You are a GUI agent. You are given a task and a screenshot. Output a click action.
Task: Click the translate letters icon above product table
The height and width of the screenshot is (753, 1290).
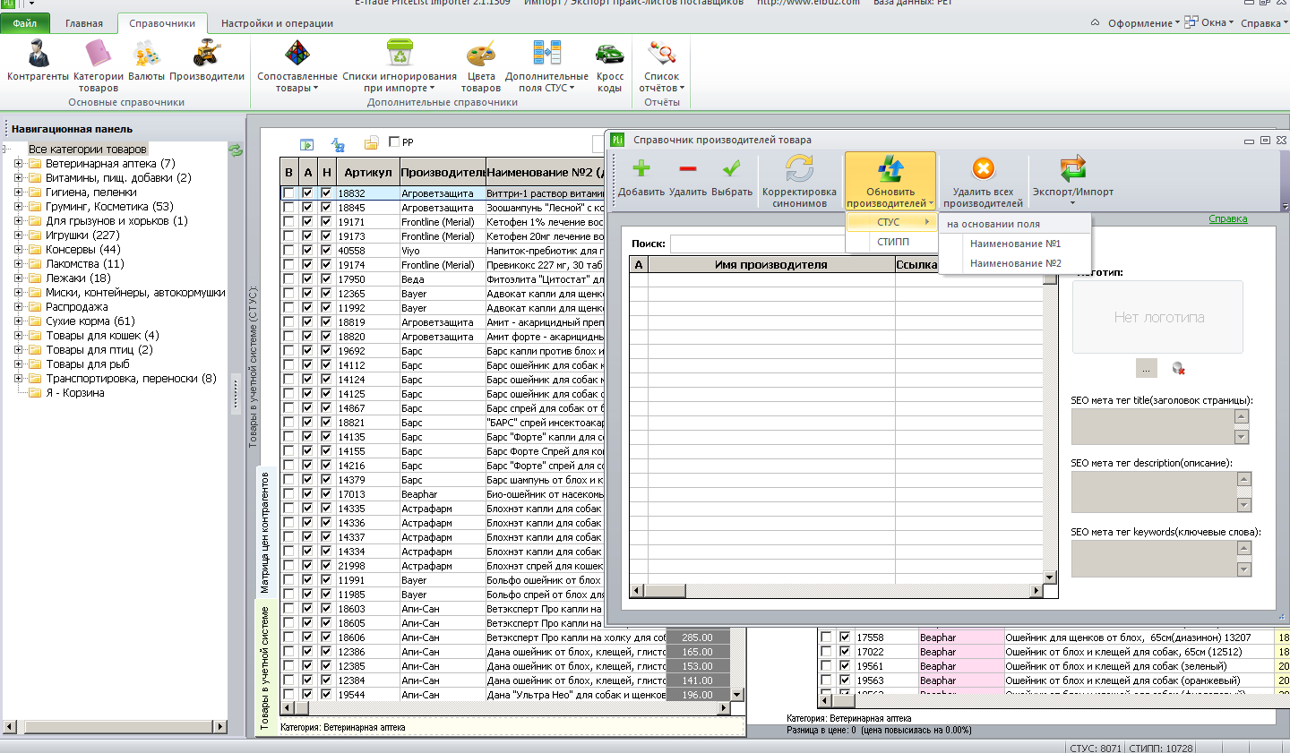338,144
